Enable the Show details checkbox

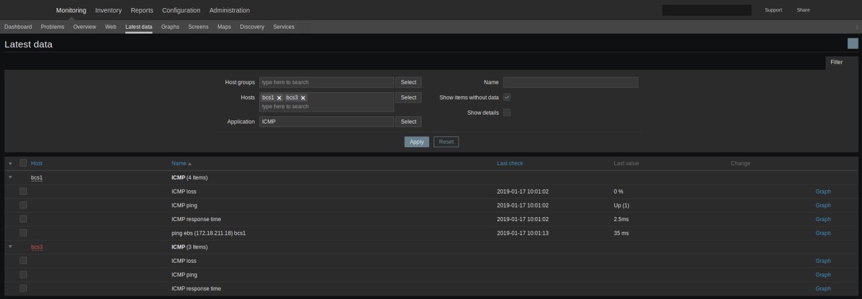tap(506, 112)
